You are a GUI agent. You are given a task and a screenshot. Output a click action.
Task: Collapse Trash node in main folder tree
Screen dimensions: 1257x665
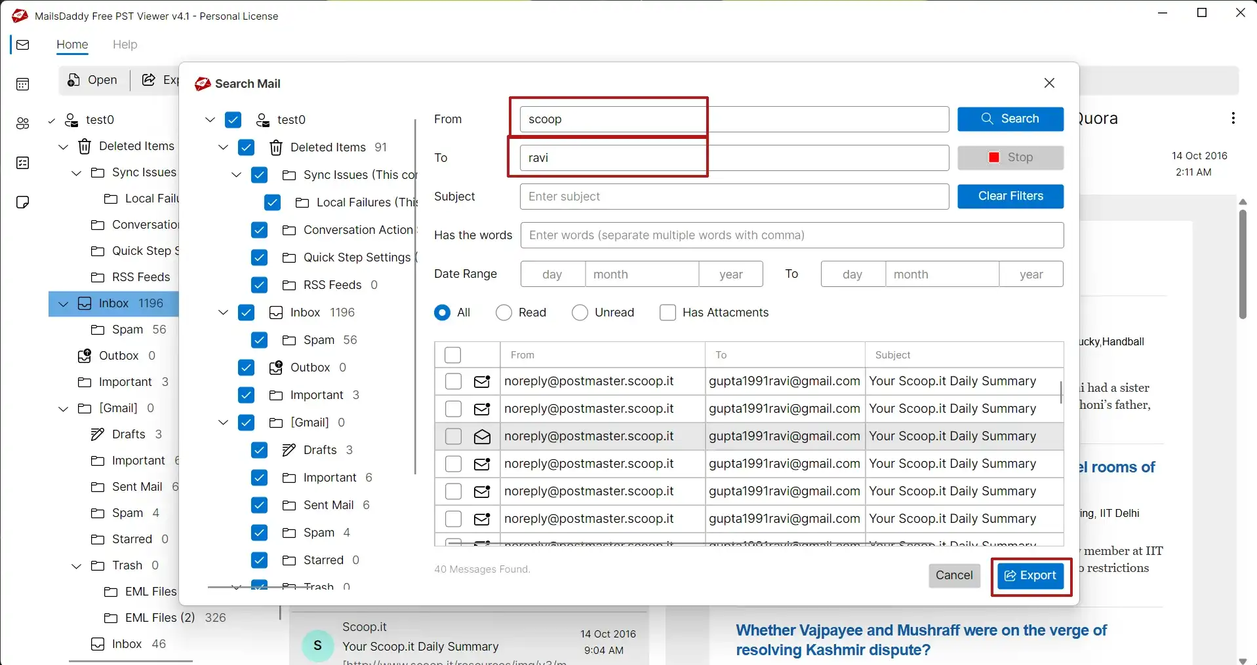[77, 565]
